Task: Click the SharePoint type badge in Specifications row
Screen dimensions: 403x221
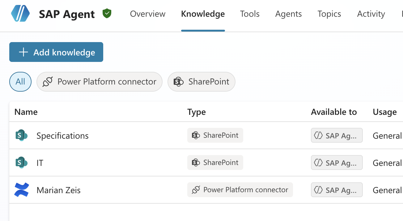Action: click(215, 135)
